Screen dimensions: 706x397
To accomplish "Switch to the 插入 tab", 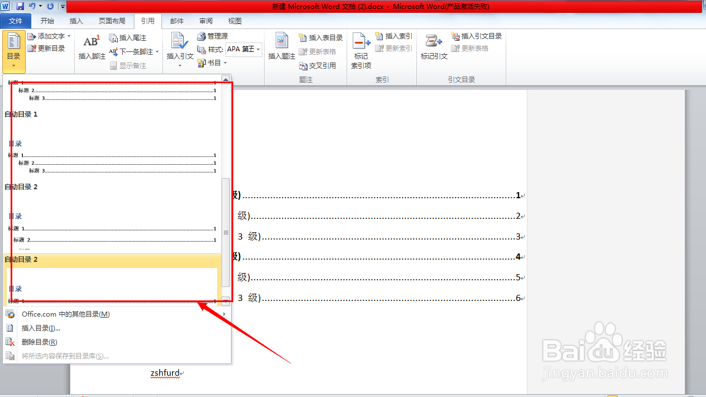I will pos(76,21).
